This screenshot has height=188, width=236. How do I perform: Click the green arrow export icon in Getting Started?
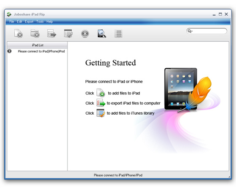click(101, 103)
